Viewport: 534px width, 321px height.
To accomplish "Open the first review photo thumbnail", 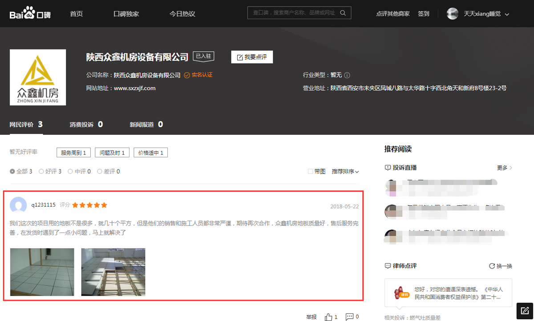I will [x=42, y=272].
